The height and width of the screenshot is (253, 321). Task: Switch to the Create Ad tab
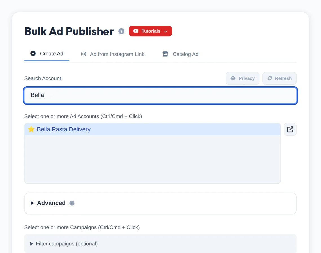click(47, 54)
